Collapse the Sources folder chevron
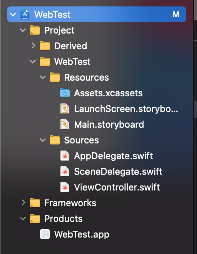The image size is (197, 254). click(43, 140)
